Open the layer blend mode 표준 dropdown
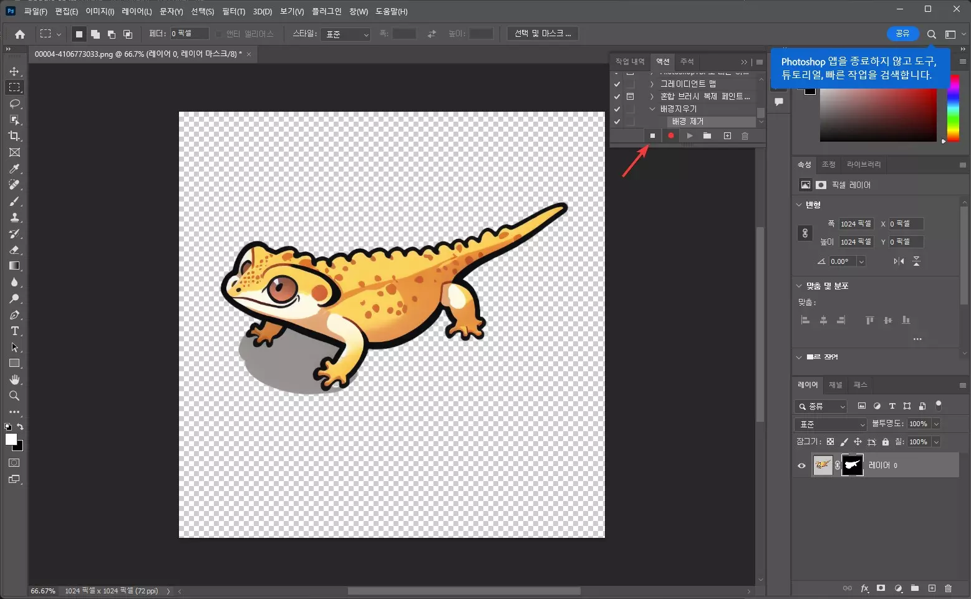 pos(831,424)
